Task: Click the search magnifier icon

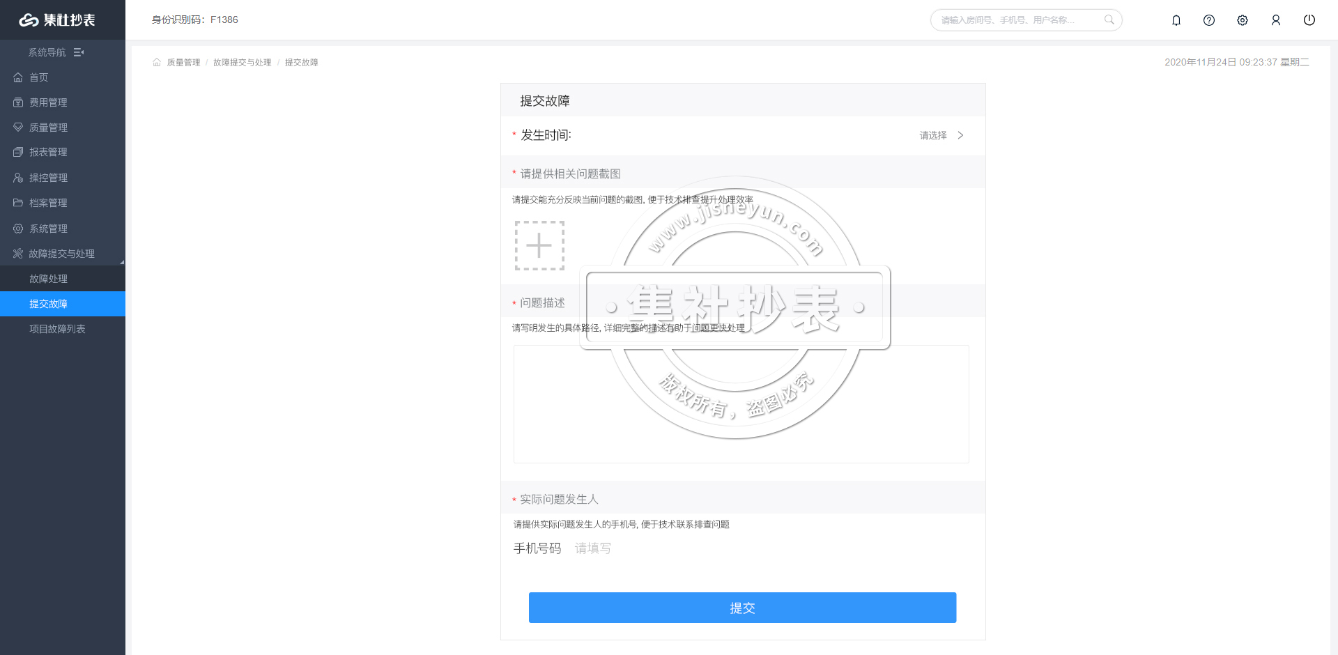Action: 1109,20
